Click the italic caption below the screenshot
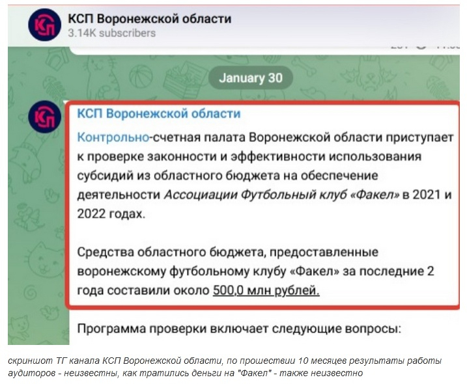The height and width of the screenshot is (384, 467). coord(225,366)
